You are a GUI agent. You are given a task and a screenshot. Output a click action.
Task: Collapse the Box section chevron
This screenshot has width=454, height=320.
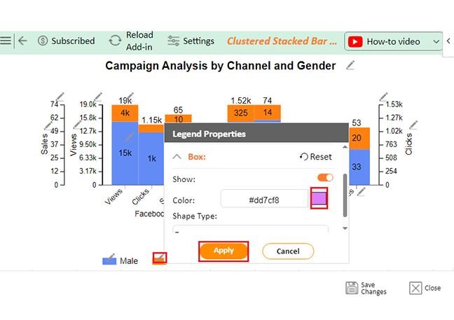point(177,157)
